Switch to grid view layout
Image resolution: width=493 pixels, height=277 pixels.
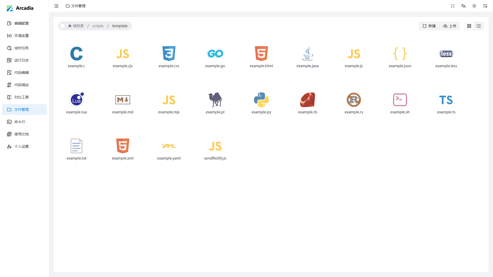pos(469,26)
